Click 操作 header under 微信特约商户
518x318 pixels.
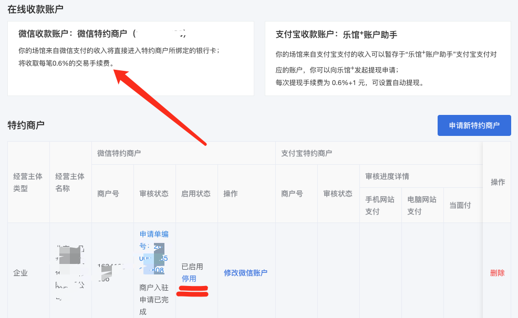(231, 194)
